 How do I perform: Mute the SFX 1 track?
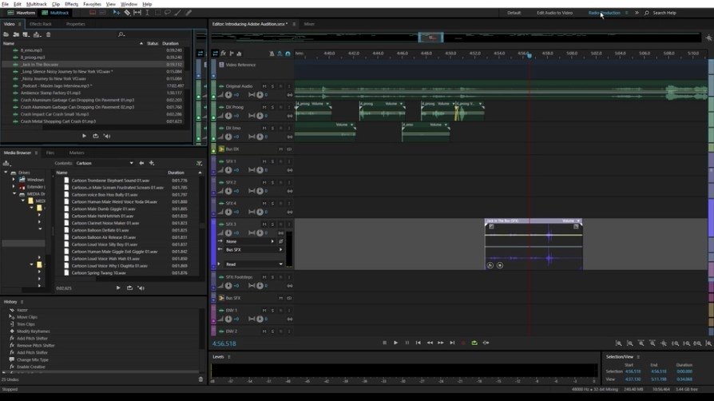point(264,161)
